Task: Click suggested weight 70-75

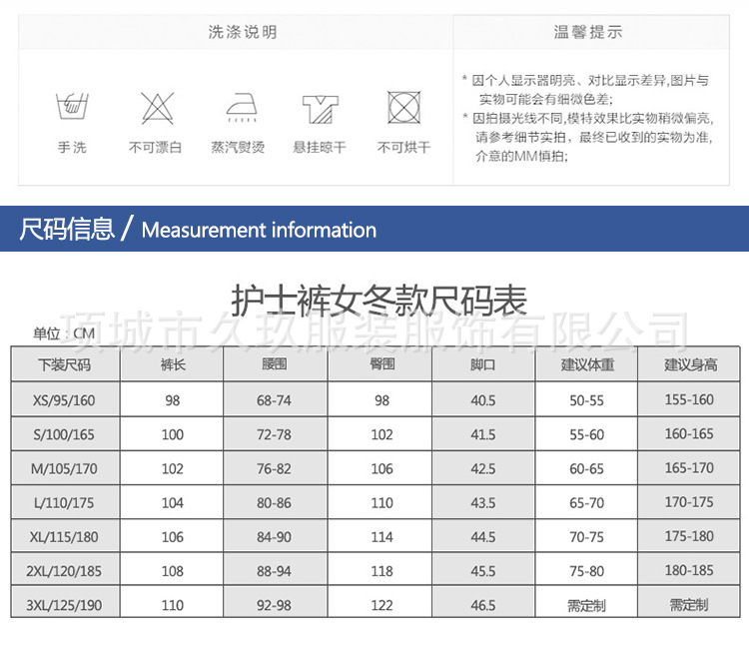Action: pos(586,537)
